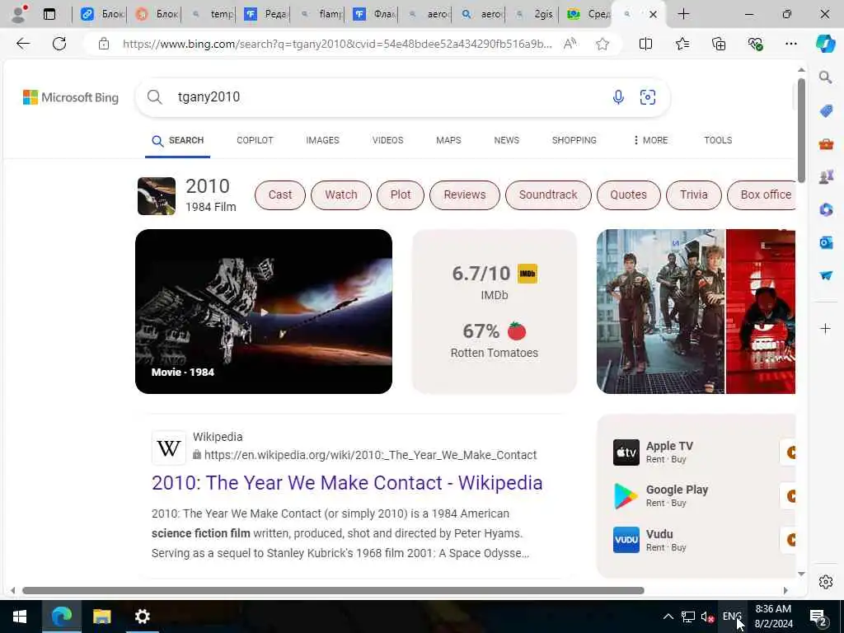The image size is (844, 633).
Task: Select the Box office chip
Action: click(761, 195)
